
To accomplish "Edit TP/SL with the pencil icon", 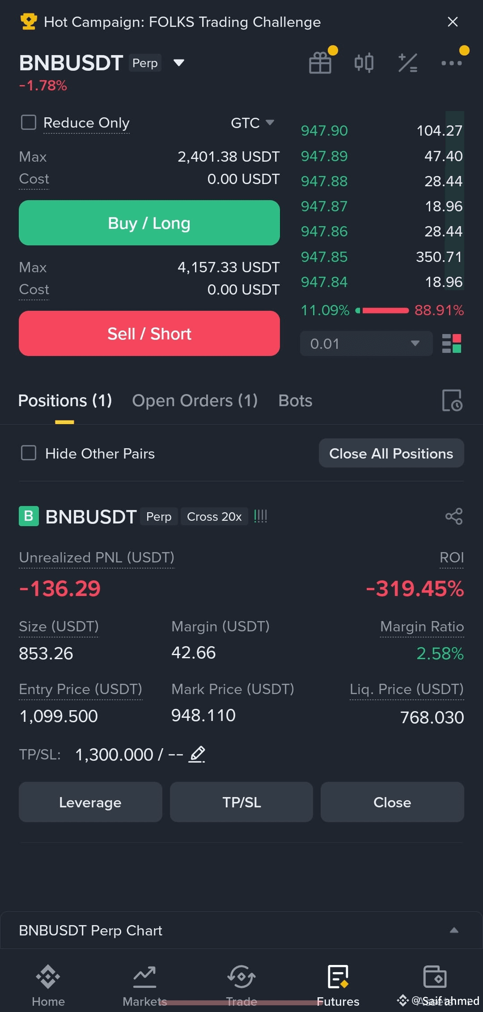I will [197, 755].
